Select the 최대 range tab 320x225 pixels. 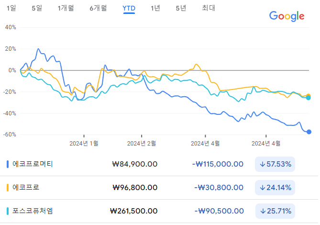[209, 8]
